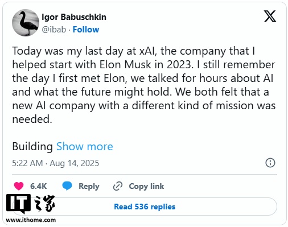Viewport: 288px width, 227px height.
Task: Open the @ibab handle
Action: [x=54, y=30]
